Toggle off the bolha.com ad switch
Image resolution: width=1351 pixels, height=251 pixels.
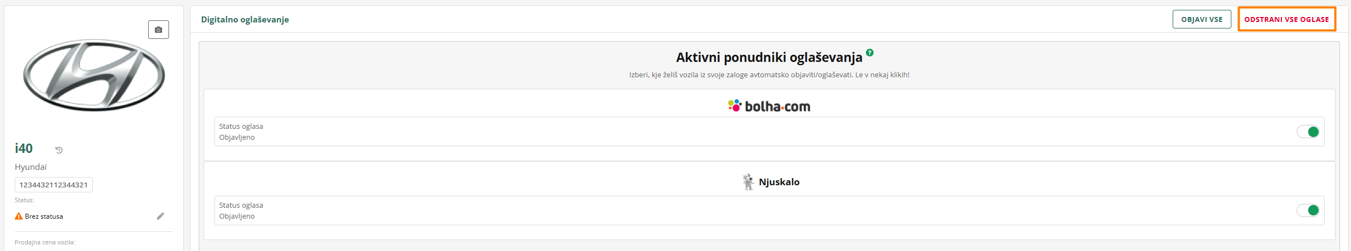pyautogui.click(x=1308, y=132)
